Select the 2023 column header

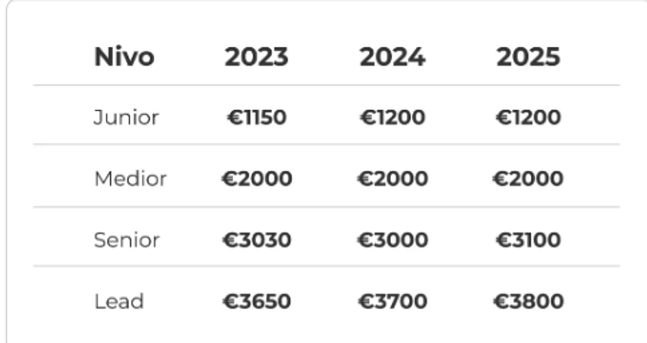[x=256, y=57]
